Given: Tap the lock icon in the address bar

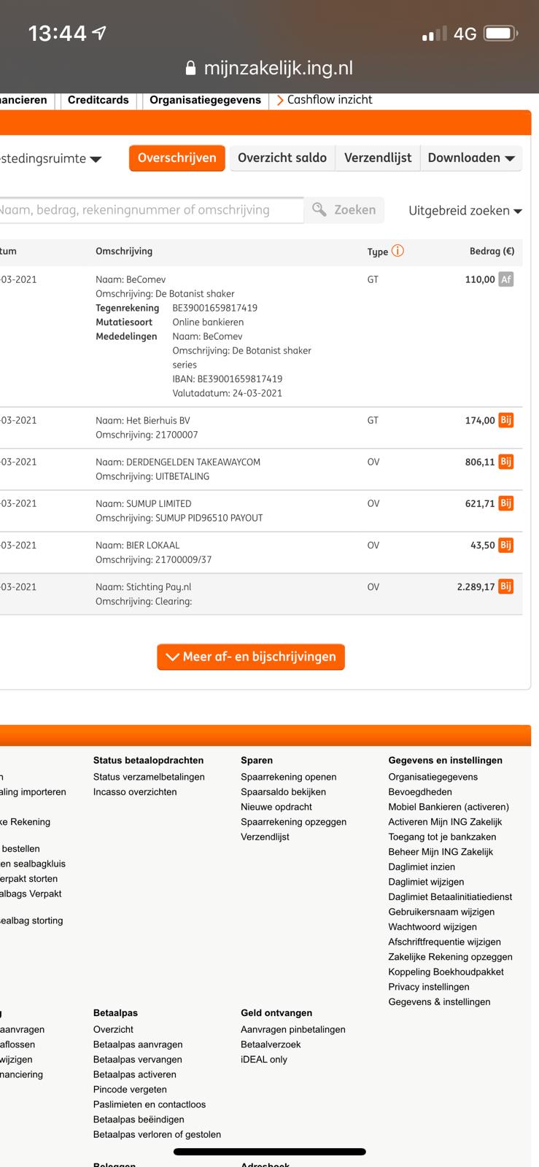Looking at the screenshot, I should (x=191, y=69).
